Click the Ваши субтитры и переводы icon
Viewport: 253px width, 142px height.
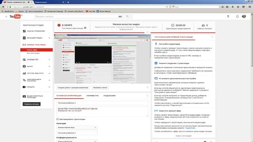24,97
